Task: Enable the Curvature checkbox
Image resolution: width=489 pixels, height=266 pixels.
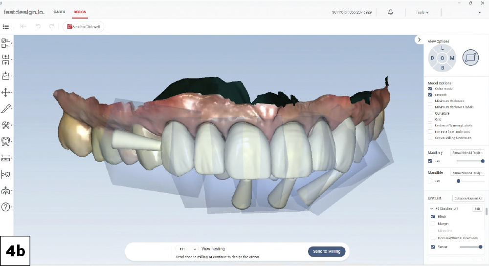Action: 430,113
